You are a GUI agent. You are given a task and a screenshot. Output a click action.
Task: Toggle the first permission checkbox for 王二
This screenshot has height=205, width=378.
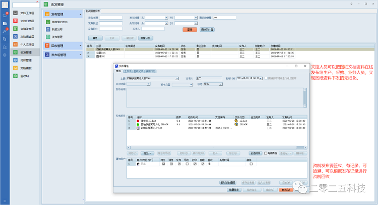(163, 164)
